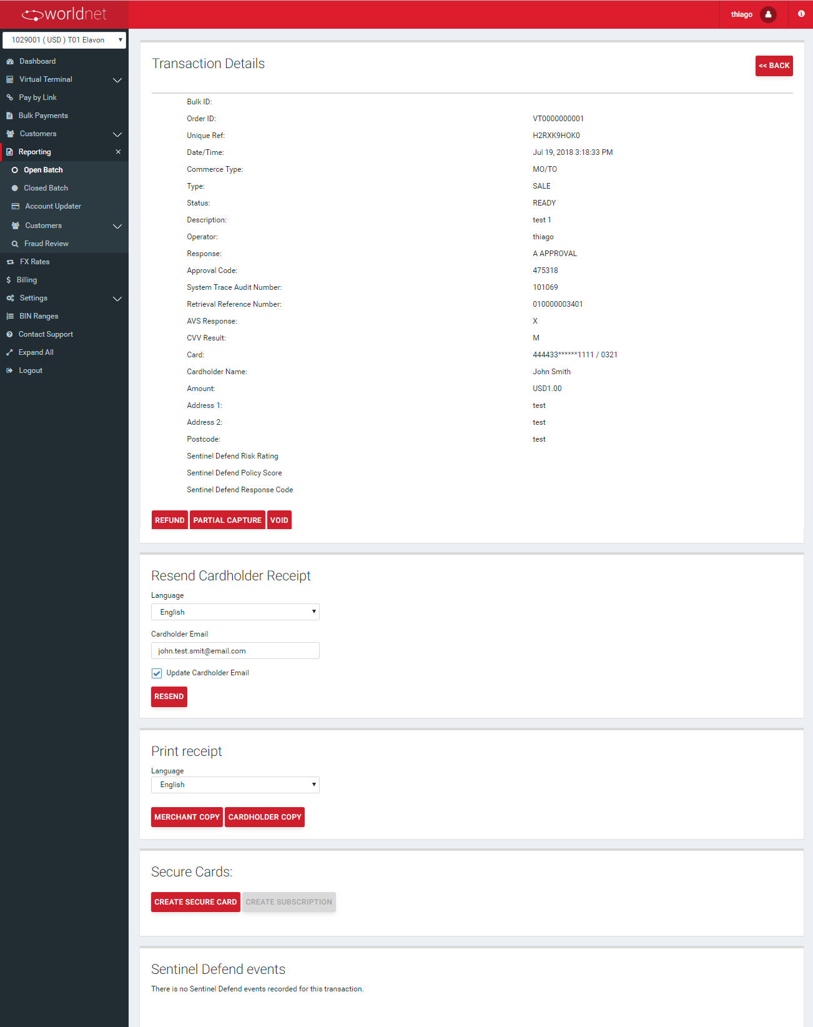Click the RESEND button
Screen dimensions: 813x1027
click(x=169, y=697)
